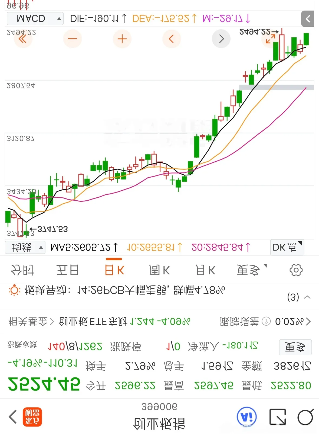Open chart settings gear icon

pos(296,270)
